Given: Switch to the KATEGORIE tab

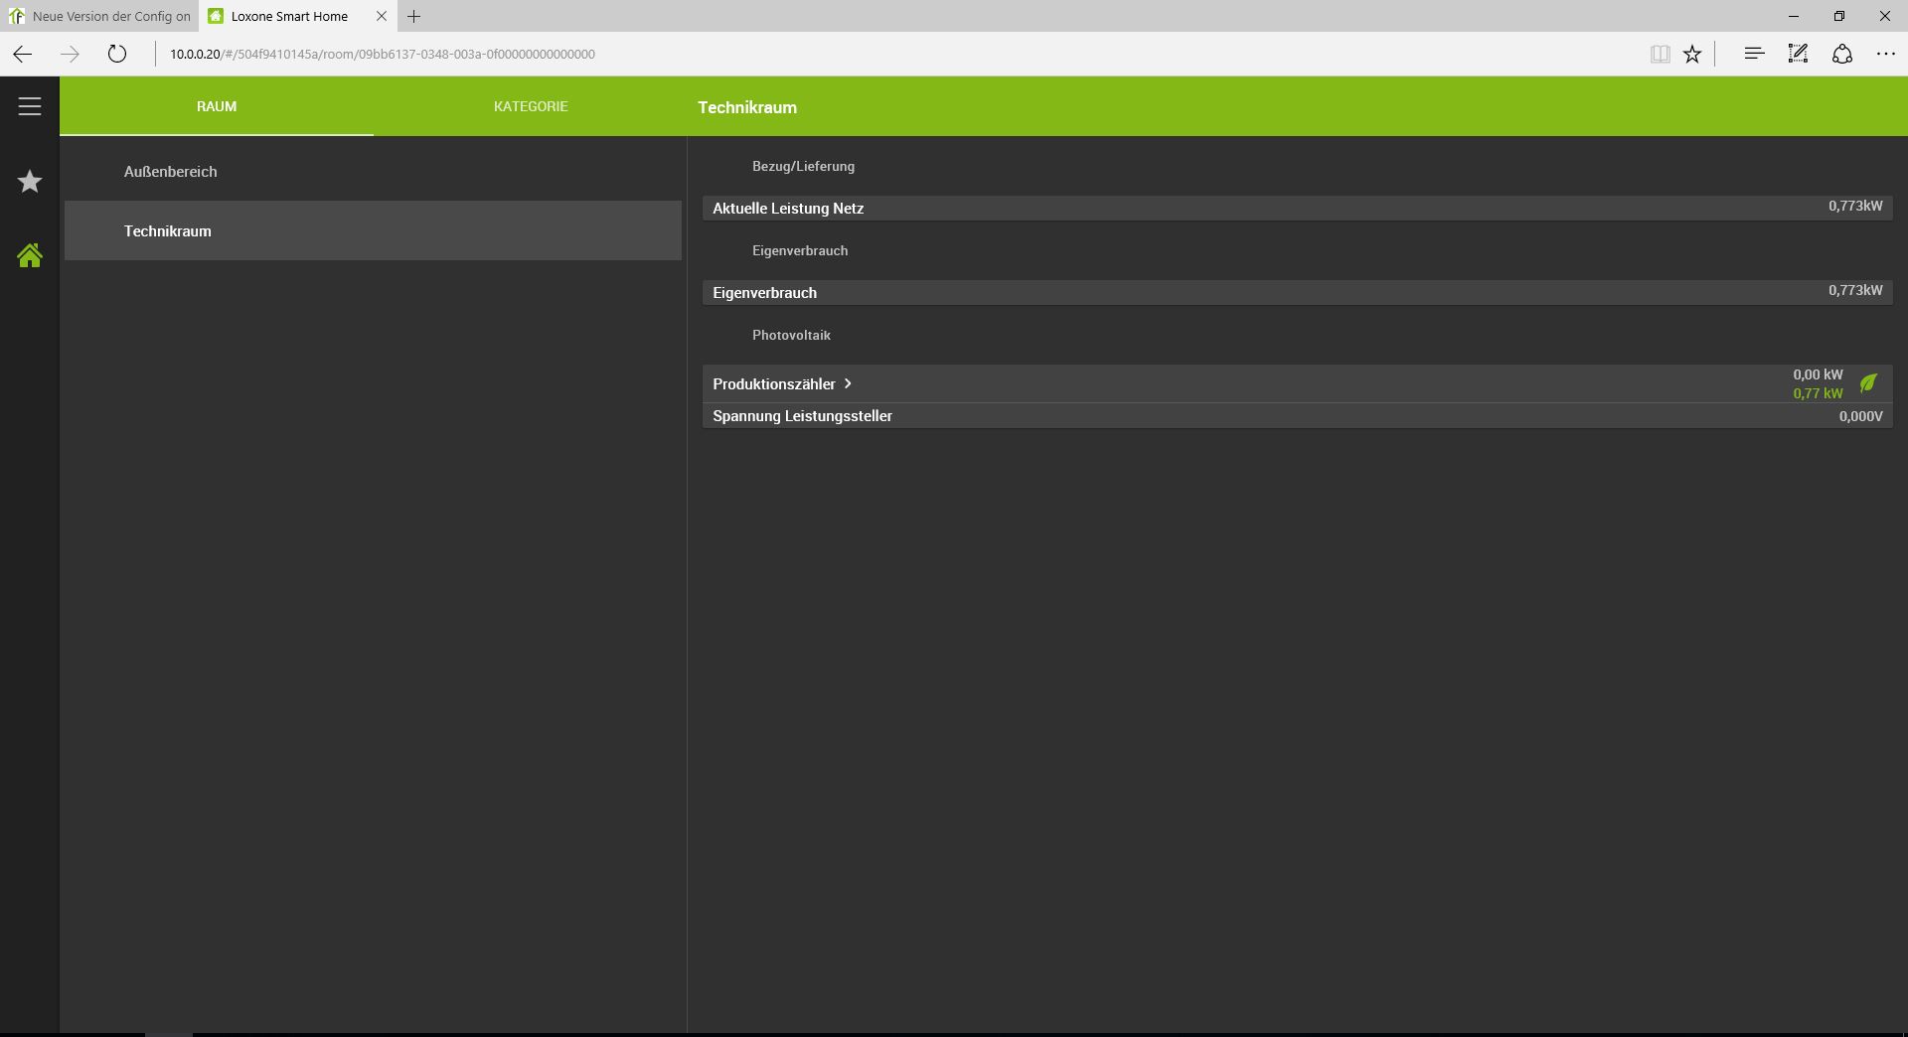Looking at the screenshot, I should 531,106.
